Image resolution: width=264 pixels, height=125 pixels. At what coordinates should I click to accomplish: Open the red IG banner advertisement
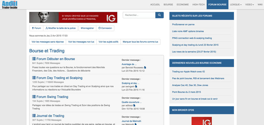point(73,17)
